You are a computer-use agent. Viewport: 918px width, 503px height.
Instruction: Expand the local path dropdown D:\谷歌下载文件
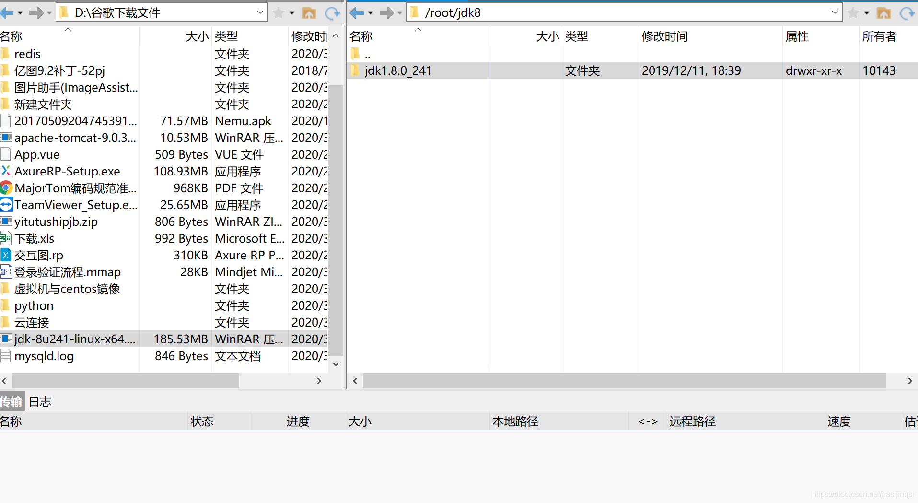(260, 12)
